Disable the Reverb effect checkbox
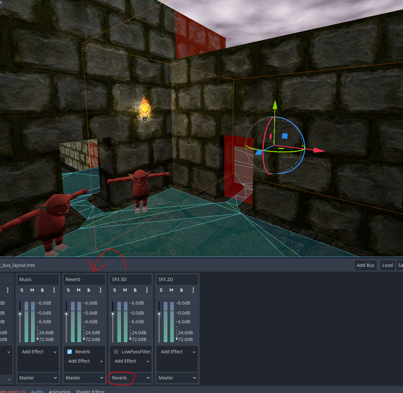Viewport: 403px width, 393px height. tap(70, 352)
